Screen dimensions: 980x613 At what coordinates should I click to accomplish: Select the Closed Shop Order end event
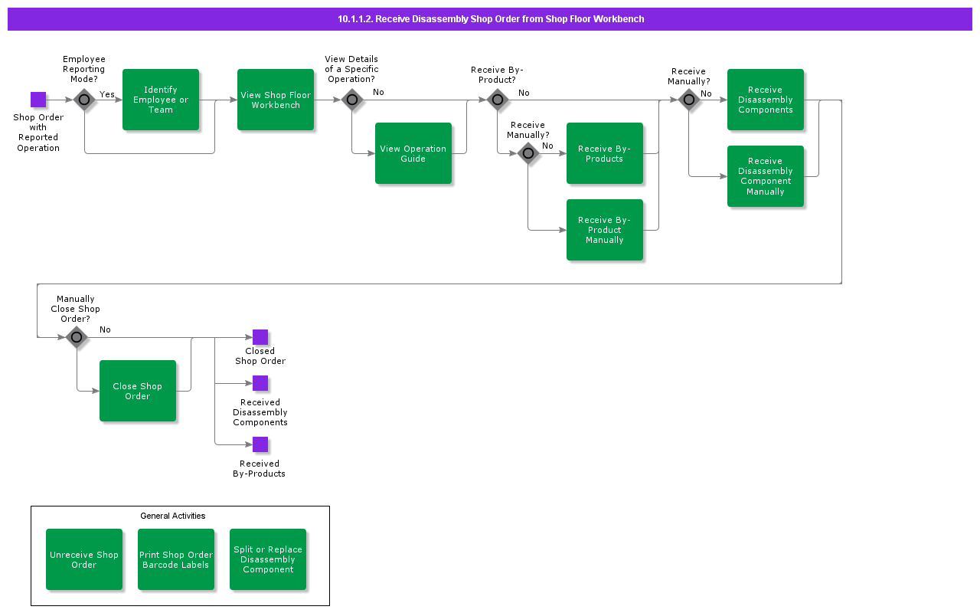tap(260, 337)
